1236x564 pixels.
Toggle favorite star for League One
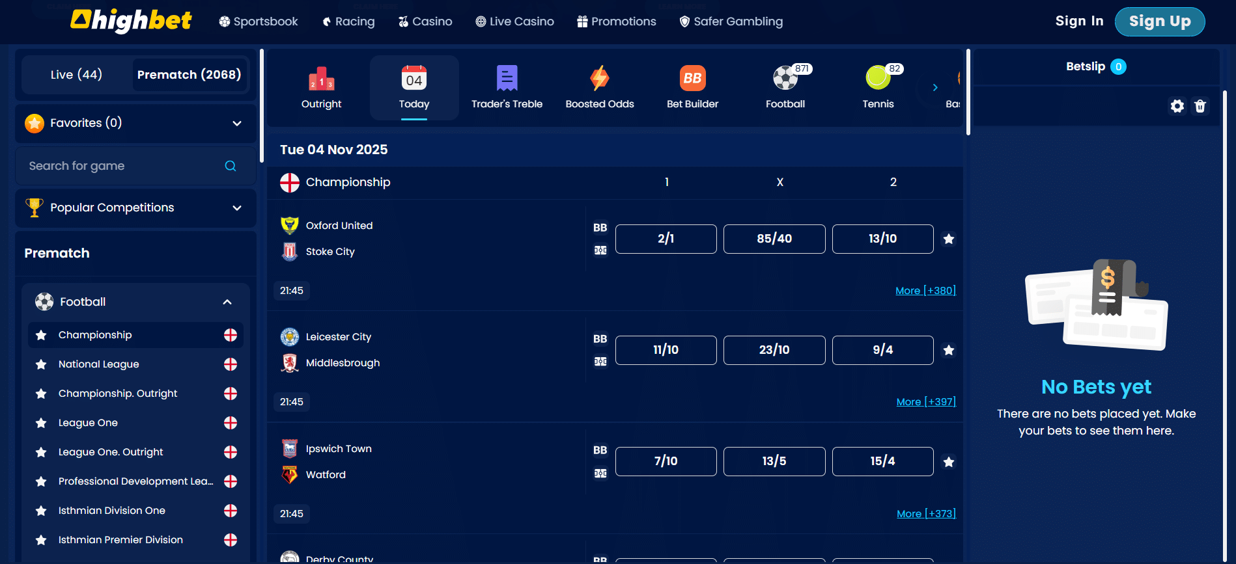coord(41,423)
